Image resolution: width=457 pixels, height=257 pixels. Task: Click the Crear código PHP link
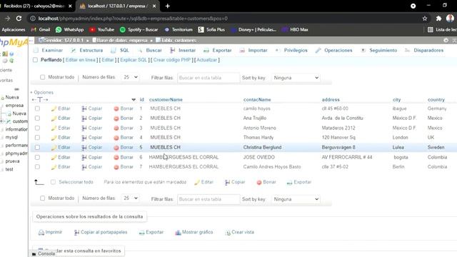click(x=171, y=60)
